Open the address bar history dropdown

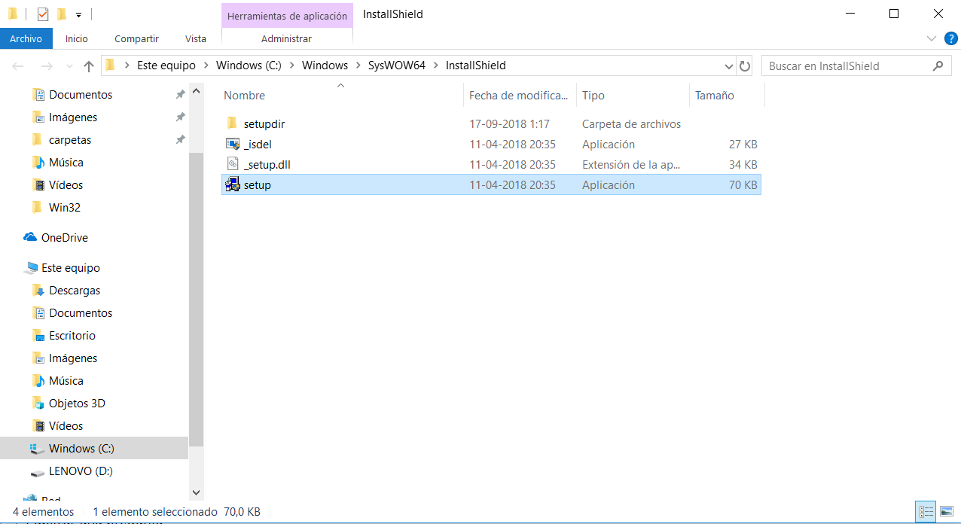coord(728,66)
